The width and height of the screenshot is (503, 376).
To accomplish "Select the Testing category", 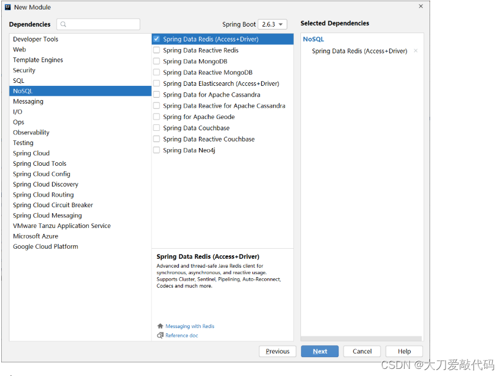I will coord(80,143).
